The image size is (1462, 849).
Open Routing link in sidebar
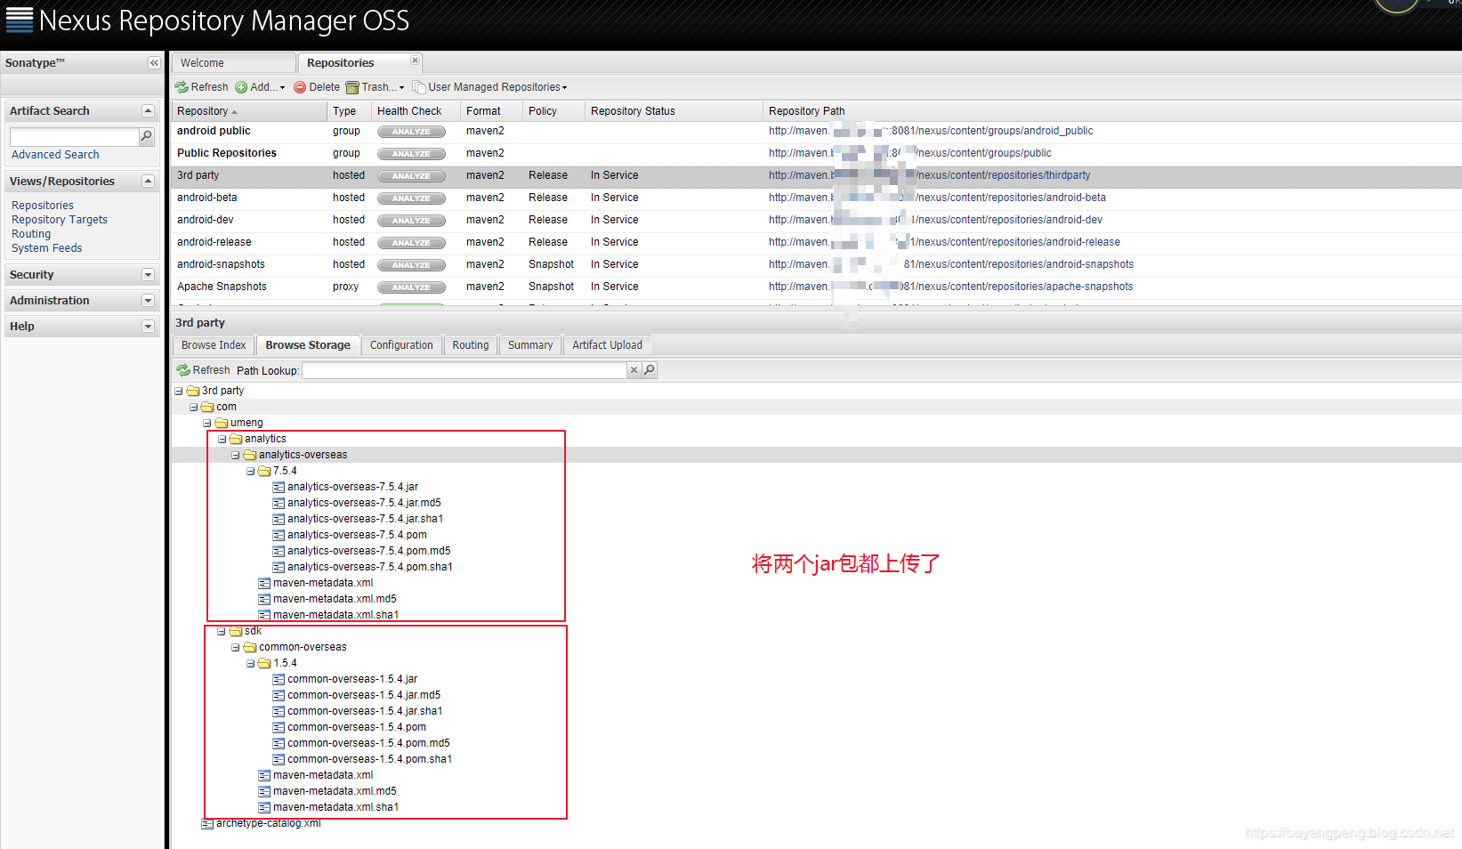click(x=31, y=234)
